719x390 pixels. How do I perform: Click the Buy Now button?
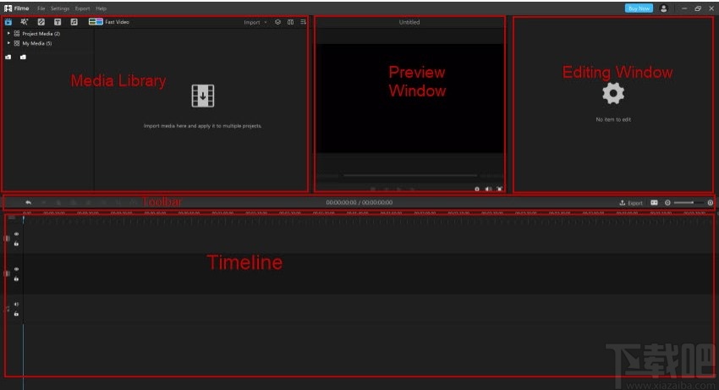coord(639,8)
